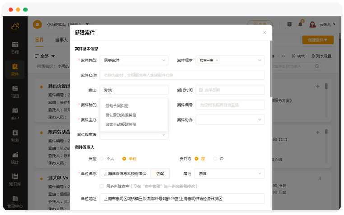Click the 案件名称 input field
This screenshot has height=215, width=344.
pos(182,75)
